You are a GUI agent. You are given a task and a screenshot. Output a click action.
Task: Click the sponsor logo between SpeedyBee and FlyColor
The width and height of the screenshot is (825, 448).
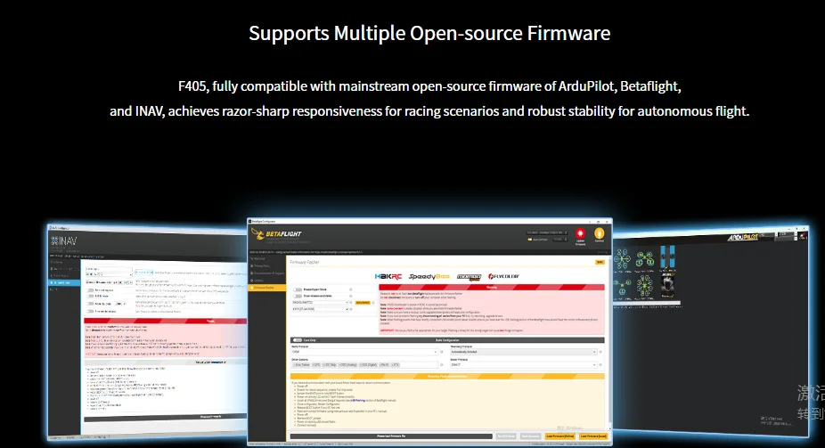coord(469,277)
